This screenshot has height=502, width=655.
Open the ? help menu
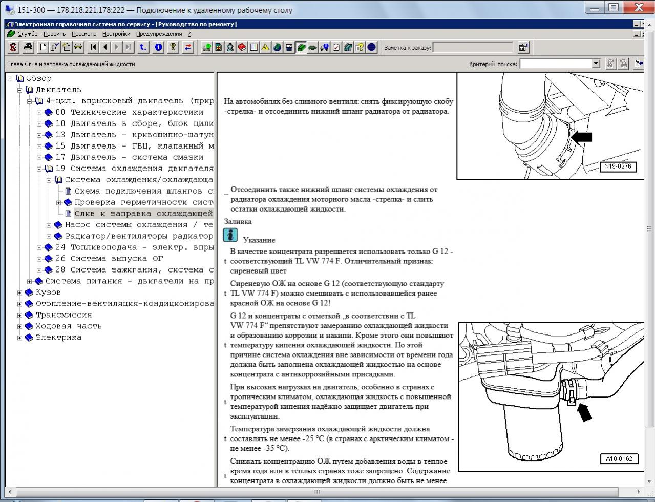[189, 34]
